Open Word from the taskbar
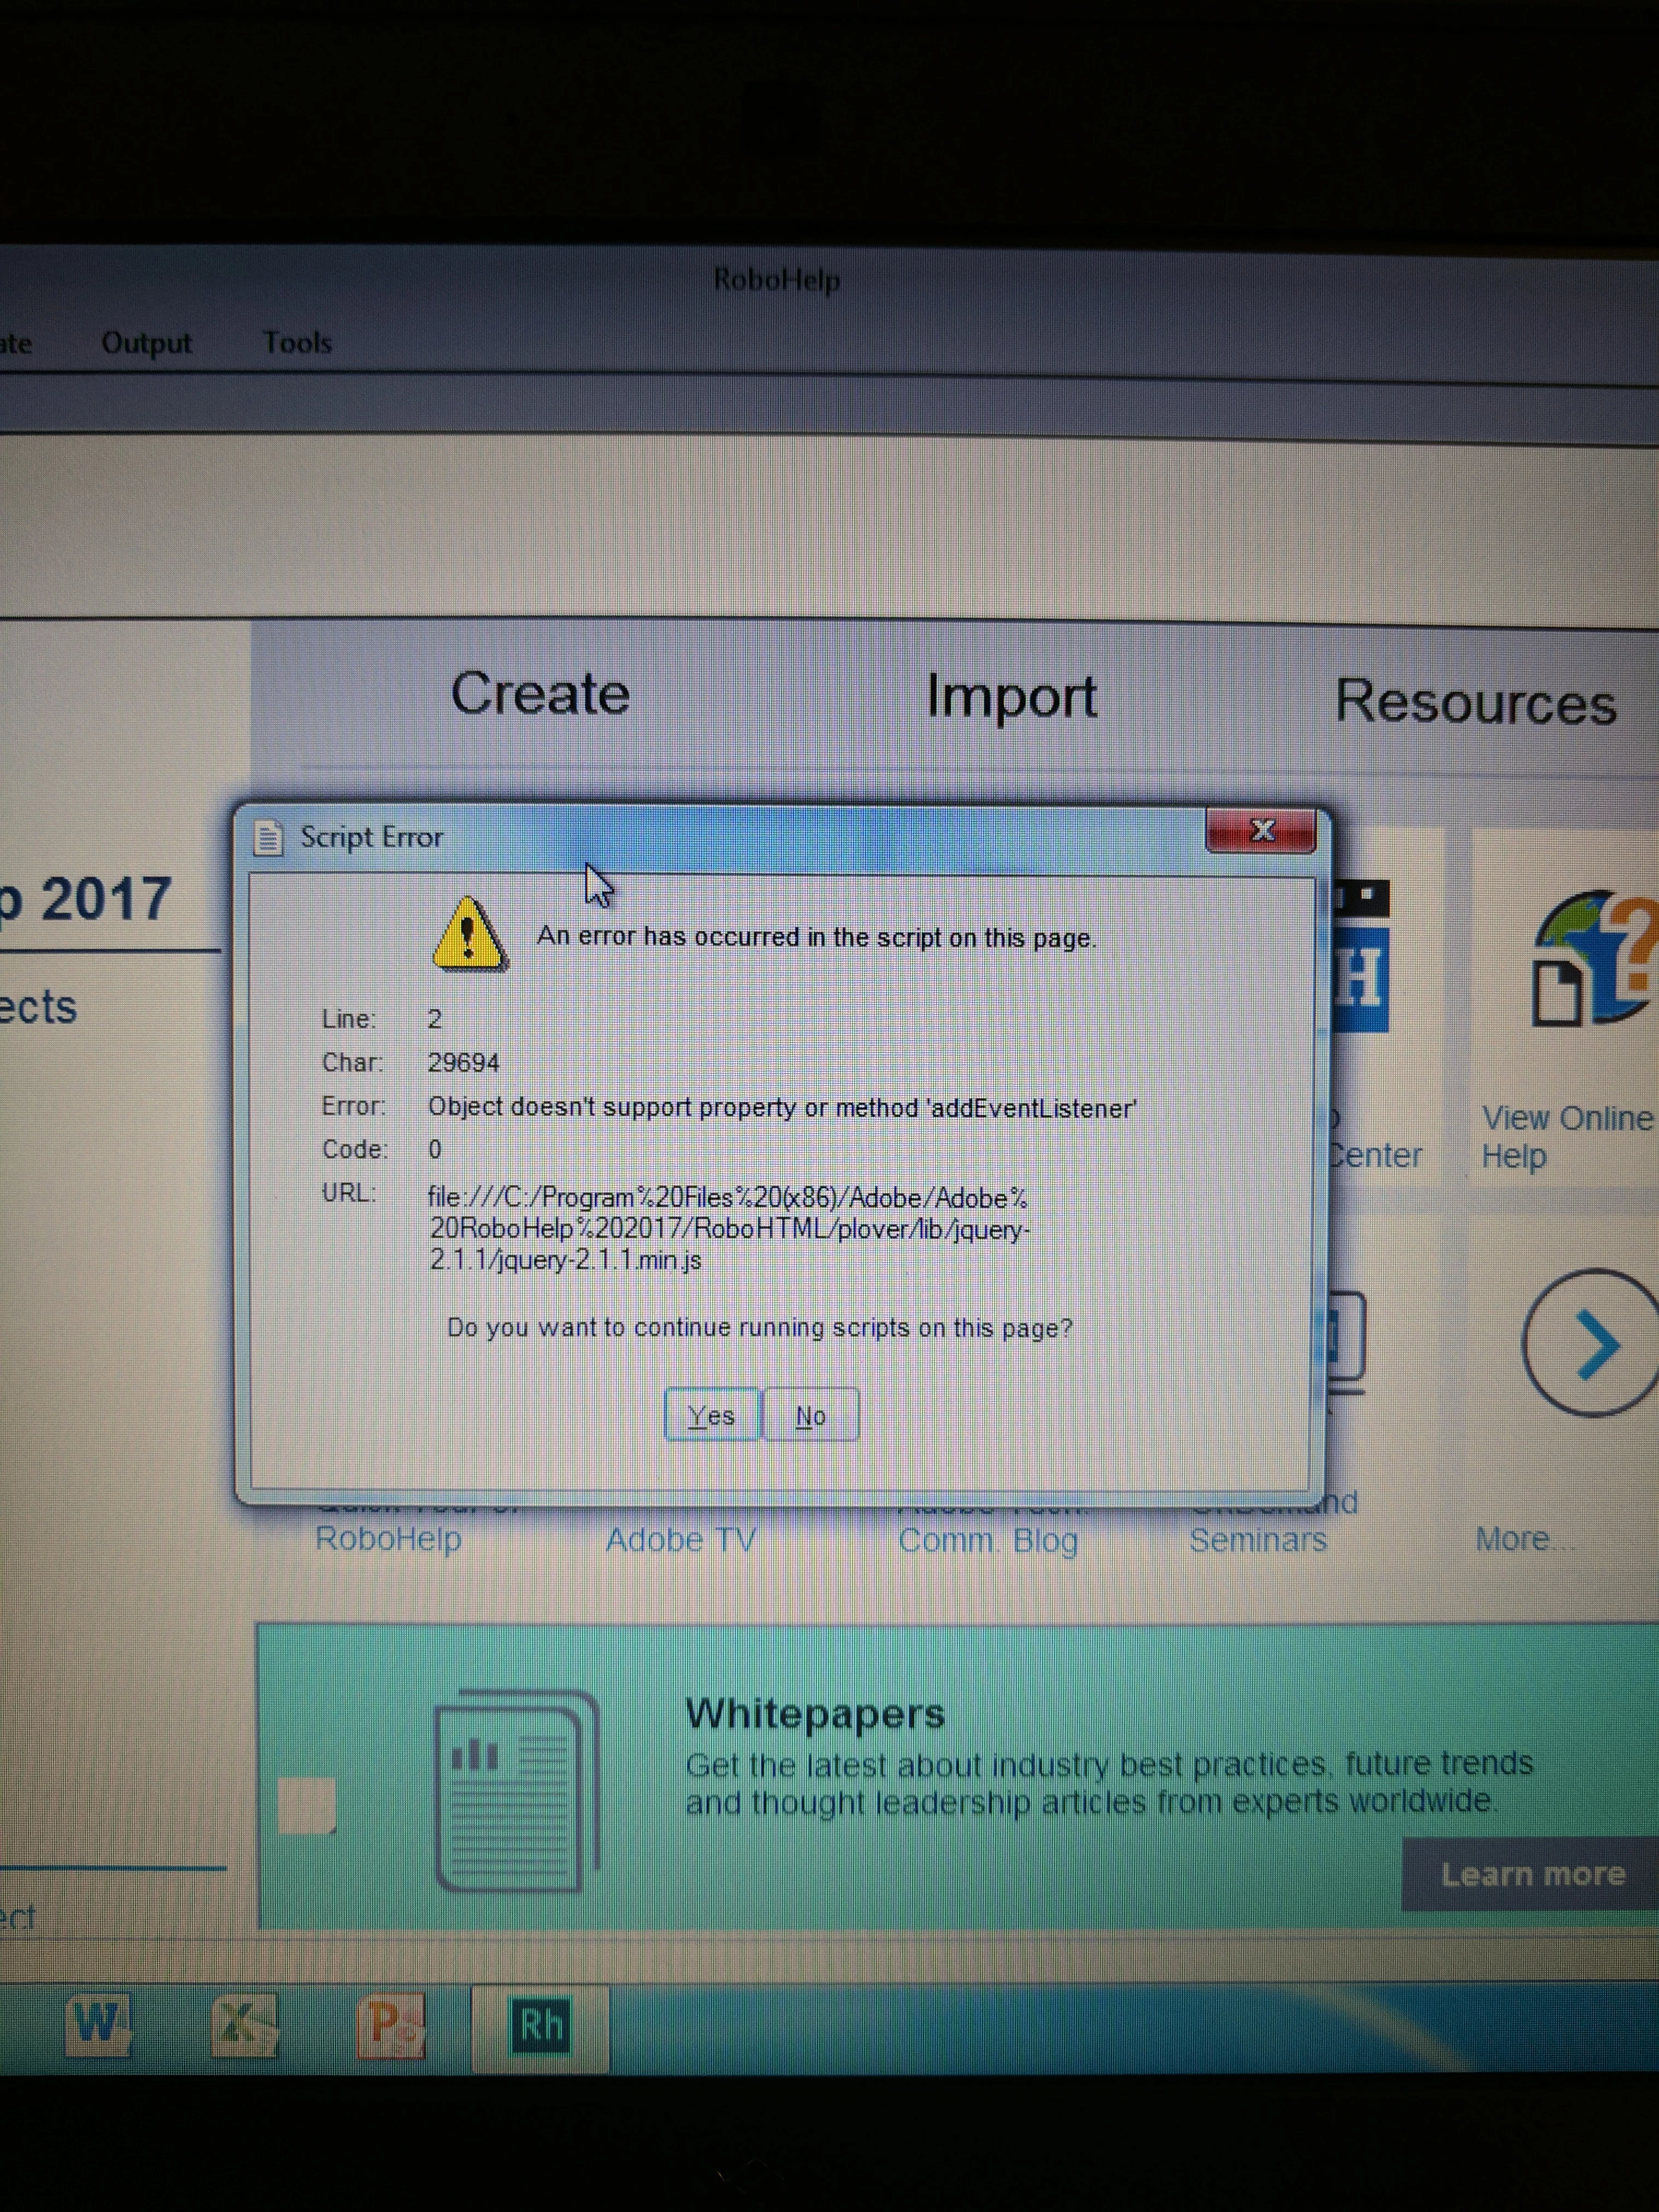1659x2212 pixels. point(97,2025)
